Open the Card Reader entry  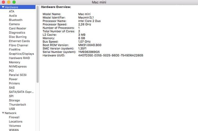tap(17, 28)
